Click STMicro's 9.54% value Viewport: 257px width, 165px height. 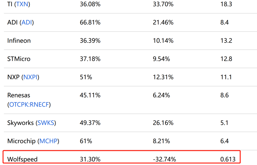pos(161,59)
